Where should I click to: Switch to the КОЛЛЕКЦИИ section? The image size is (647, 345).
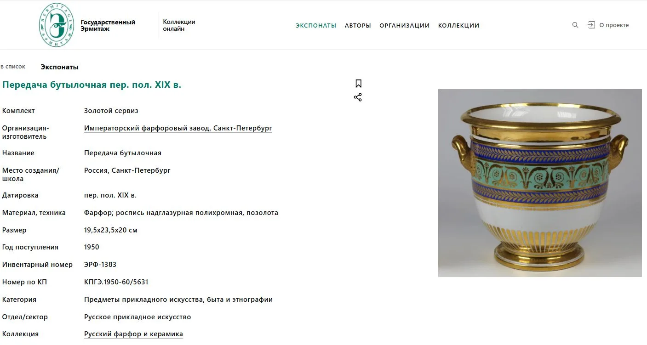tap(458, 26)
